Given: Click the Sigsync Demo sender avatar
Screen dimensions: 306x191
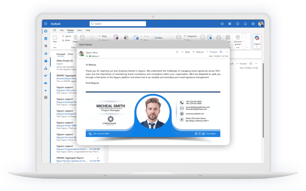Looking at the screenshot, I should [x=81, y=53].
